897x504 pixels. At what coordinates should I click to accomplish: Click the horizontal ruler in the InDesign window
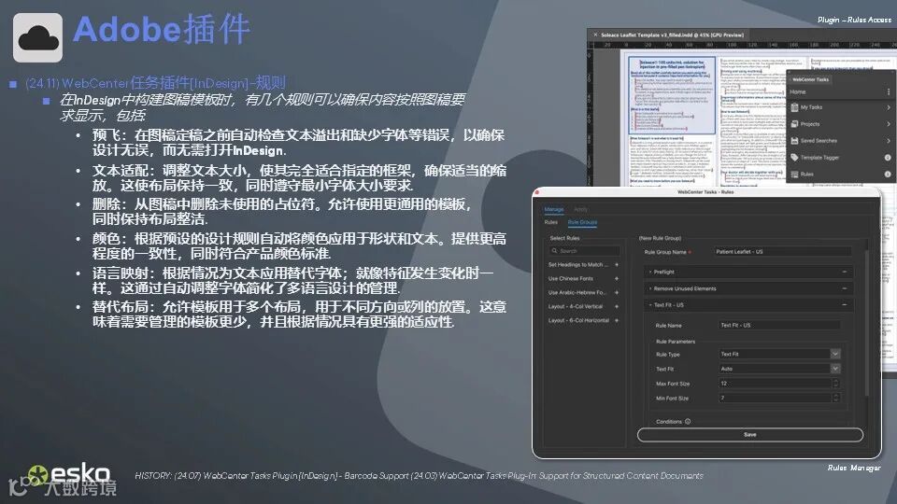(744, 45)
